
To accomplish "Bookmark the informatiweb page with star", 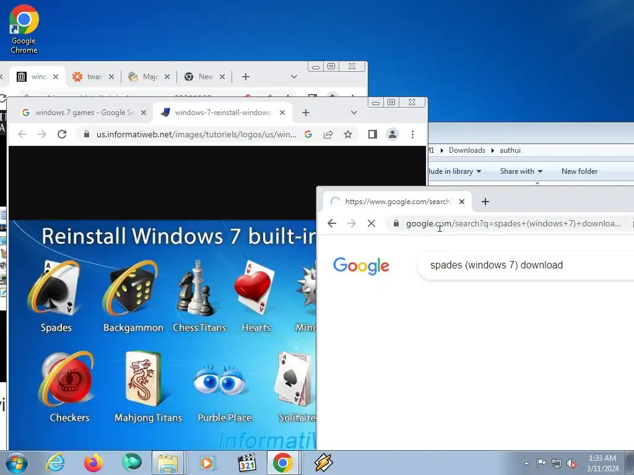I will 348,134.
